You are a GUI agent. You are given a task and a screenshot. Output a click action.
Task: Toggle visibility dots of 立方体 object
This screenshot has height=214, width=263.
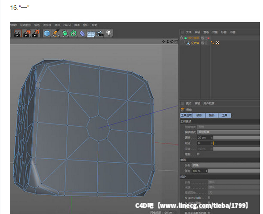pos(206,43)
